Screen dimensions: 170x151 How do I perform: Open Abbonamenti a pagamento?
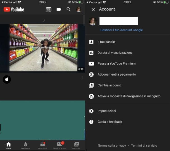point(128,74)
